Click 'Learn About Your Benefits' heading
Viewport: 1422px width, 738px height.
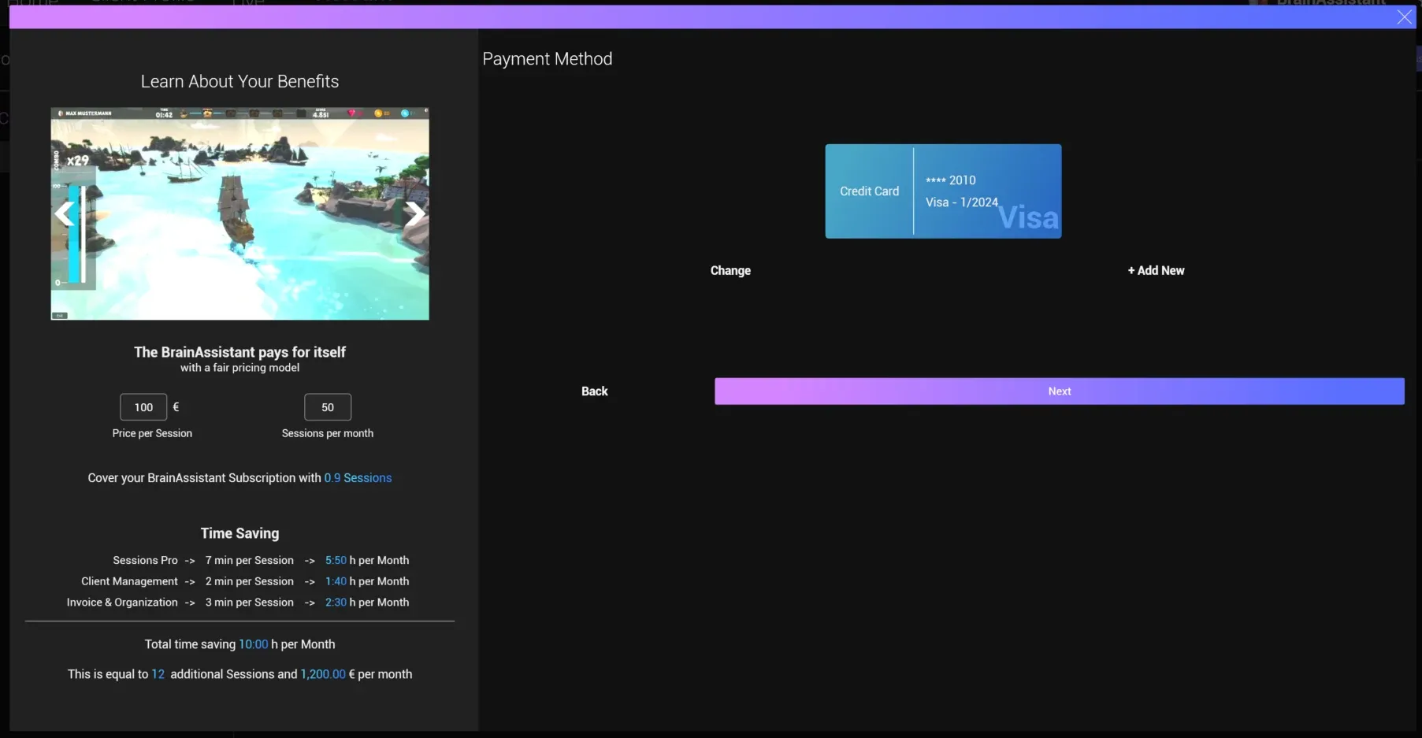tap(239, 81)
